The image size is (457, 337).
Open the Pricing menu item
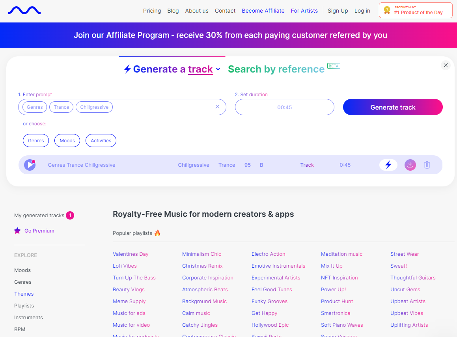[152, 11]
